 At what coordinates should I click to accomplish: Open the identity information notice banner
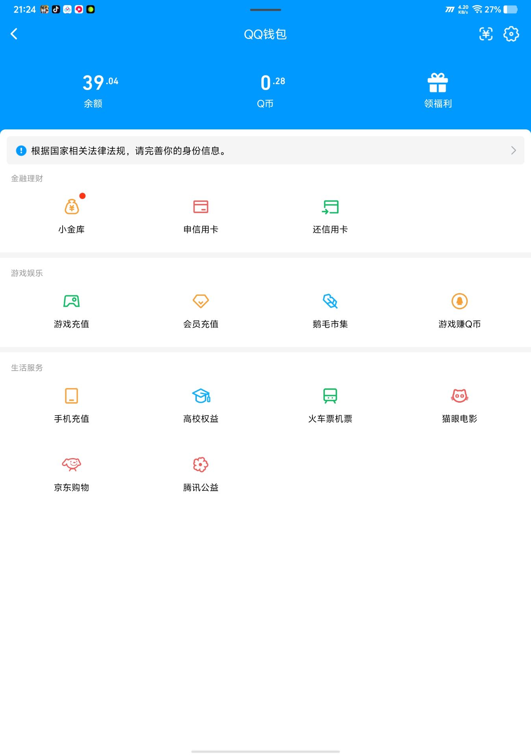(x=265, y=151)
